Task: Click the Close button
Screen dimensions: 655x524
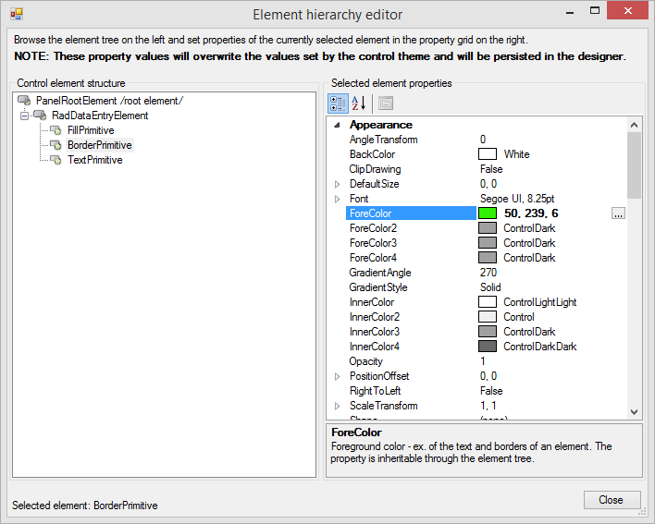Action: pos(612,500)
